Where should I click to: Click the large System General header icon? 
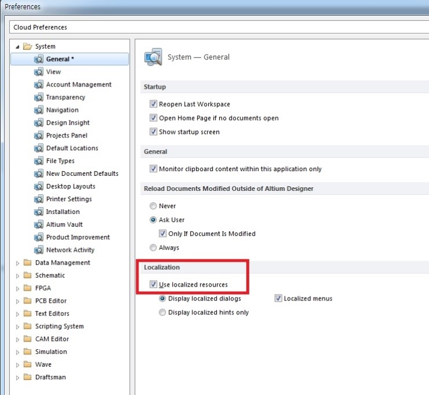click(x=153, y=57)
